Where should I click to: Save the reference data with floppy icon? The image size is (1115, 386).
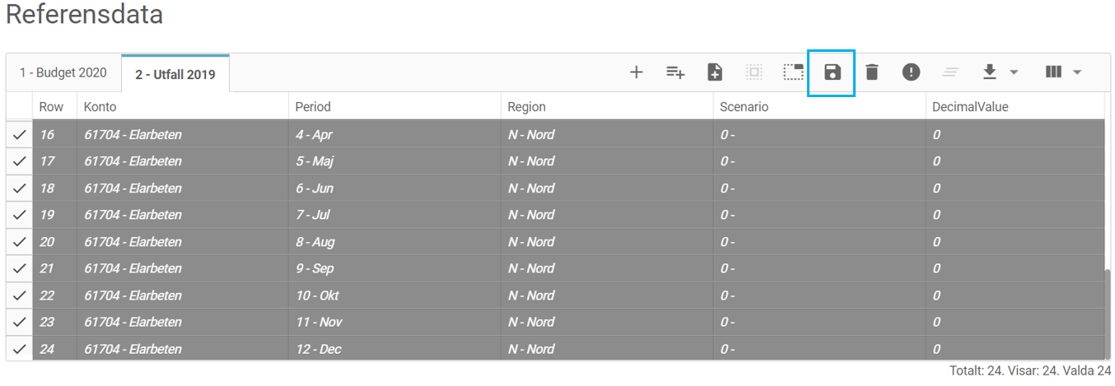click(x=833, y=72)
